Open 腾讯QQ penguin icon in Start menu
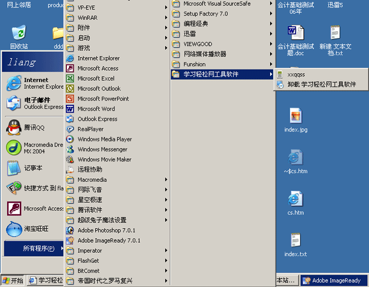The image size is (369, 287). (x=14, y=127)
